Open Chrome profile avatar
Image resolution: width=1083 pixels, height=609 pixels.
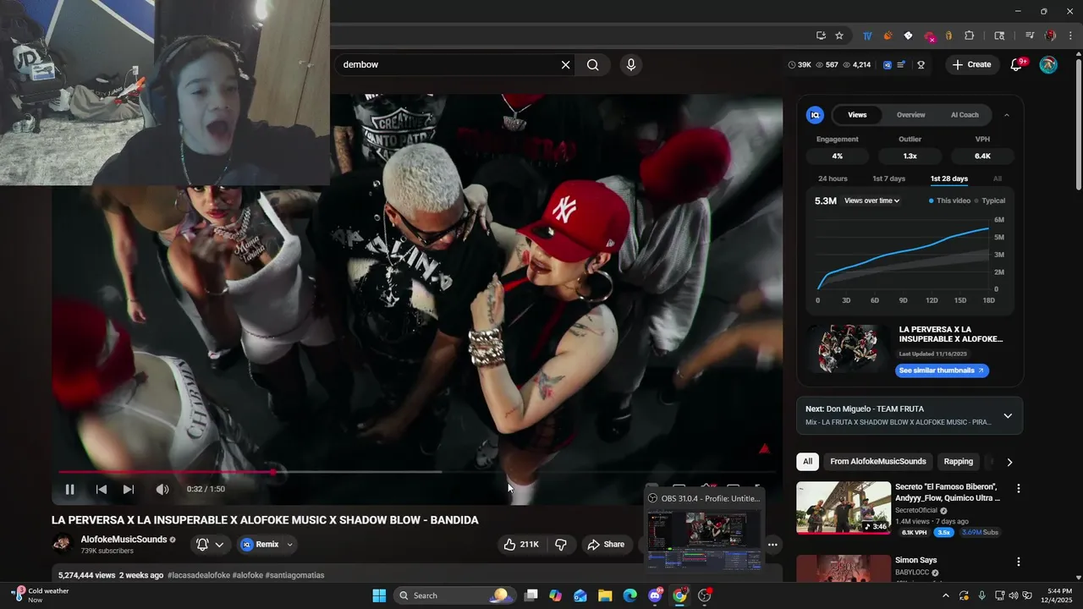click(1050, 36)
